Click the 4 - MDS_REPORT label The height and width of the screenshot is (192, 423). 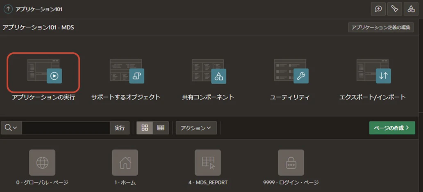pos(208,183)
